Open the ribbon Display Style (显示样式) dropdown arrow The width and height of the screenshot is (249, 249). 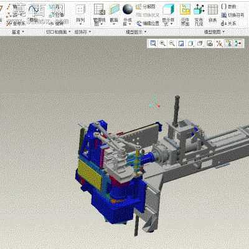point(172,24)
